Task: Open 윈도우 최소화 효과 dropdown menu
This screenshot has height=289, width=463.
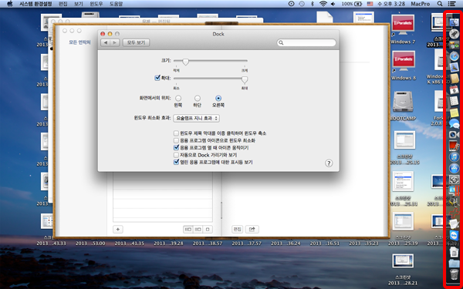Action: pyautogui.click(x=196, y=118)
